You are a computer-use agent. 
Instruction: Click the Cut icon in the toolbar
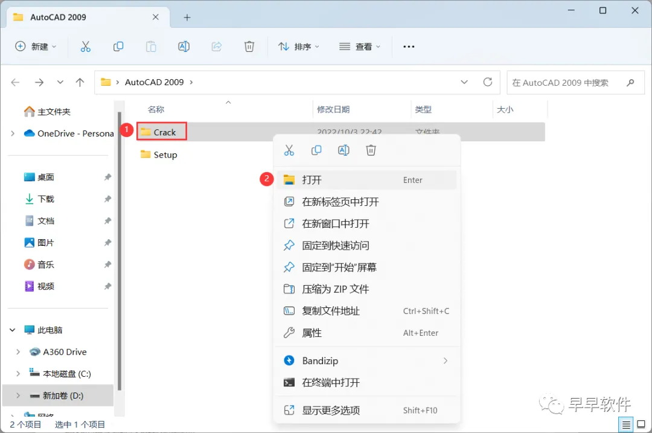[85, 47]
